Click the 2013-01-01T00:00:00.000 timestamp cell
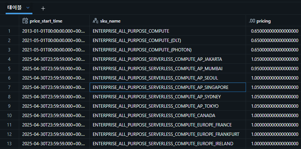Viewport: 301px width, 149px height. point(54,31)
